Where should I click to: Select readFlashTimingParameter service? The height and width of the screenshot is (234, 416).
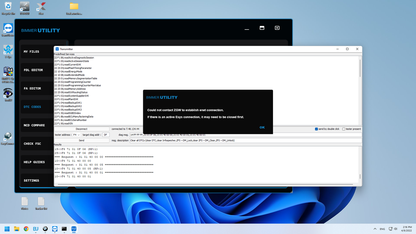click(73, 68)
